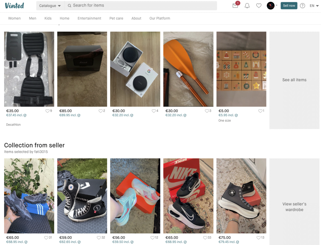Open the Google speaker item thumbnail
The width and height of the screenshot is (321, 245).
point(135,69)
